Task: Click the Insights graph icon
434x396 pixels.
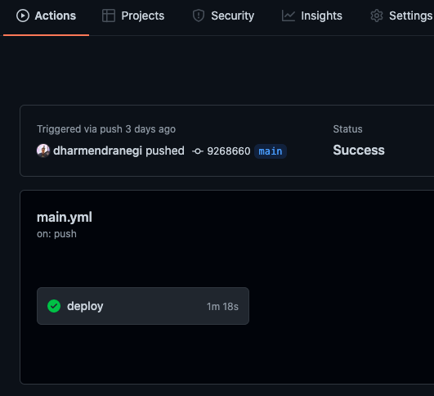Action: click(x=289, y=16)
